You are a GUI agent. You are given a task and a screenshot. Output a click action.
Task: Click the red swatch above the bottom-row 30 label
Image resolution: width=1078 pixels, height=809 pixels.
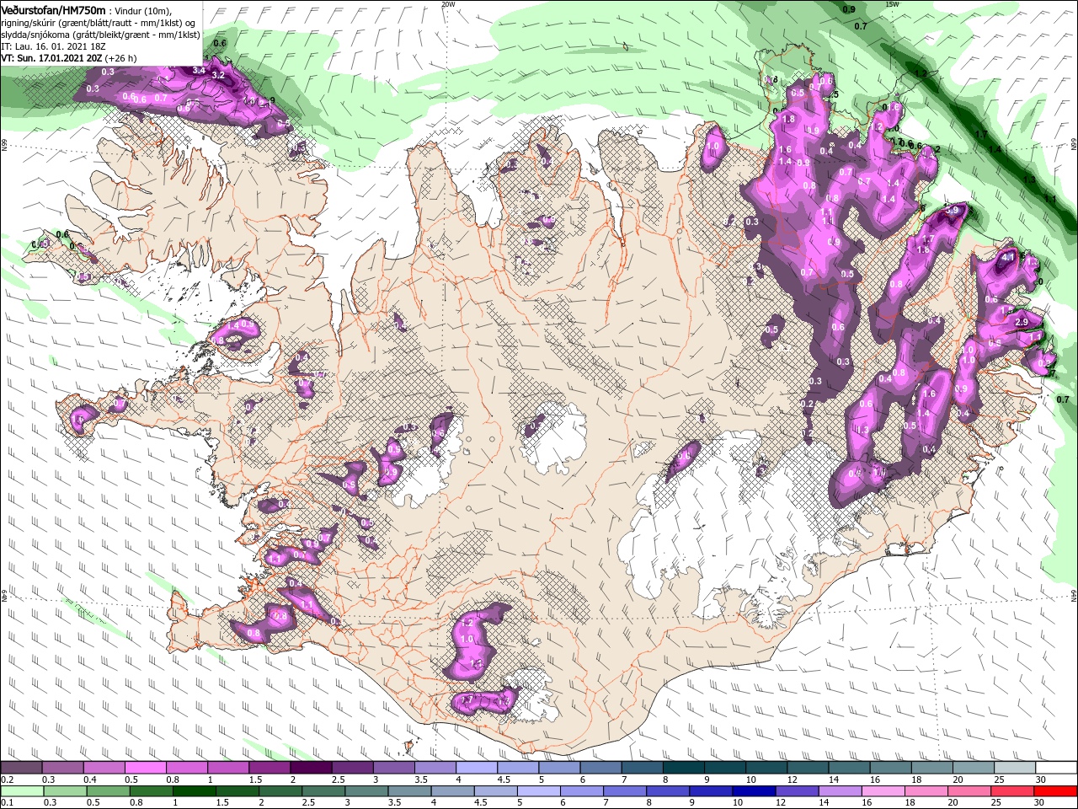pos(1057,791)
